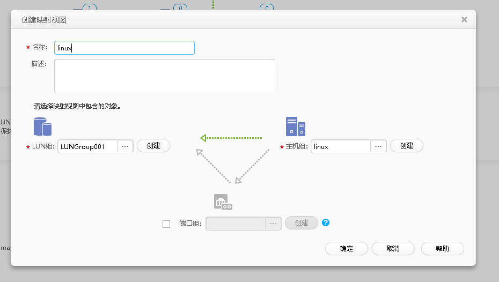Click the LUNGroup001 field
The width and height of the screenshot is (499, 282).
pos(87,146)
